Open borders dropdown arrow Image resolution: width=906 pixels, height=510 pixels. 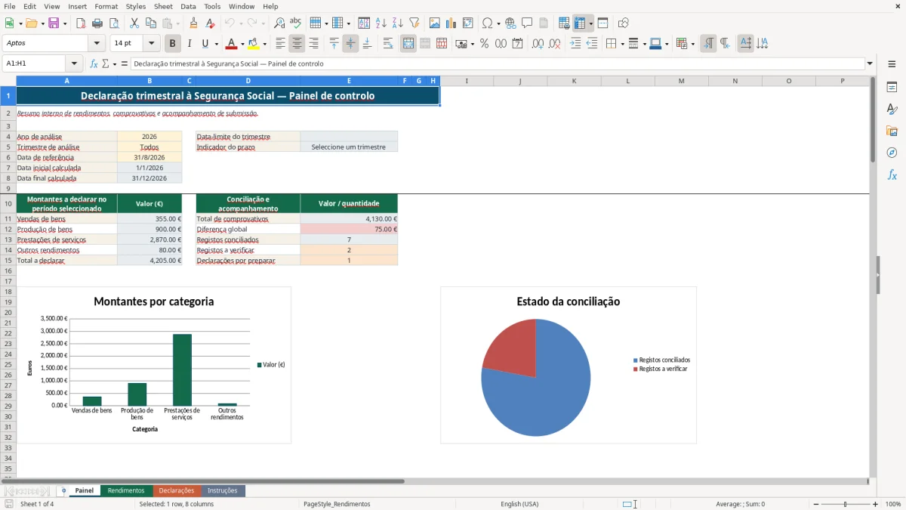click(622, 44)
